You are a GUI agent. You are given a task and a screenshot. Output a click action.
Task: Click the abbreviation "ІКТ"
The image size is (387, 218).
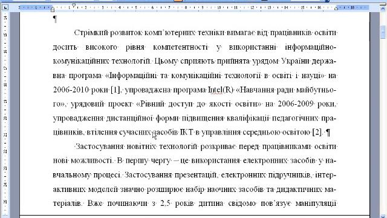click(x=186, y=133)
